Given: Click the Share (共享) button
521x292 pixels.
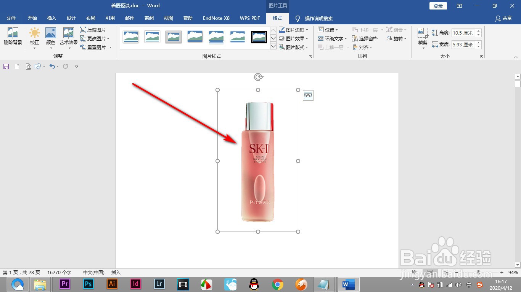Looking at the screenshot, I should (x=503, y=18).
